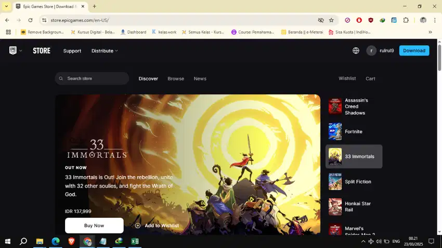Click the Buy Now button

coord(94,226)
